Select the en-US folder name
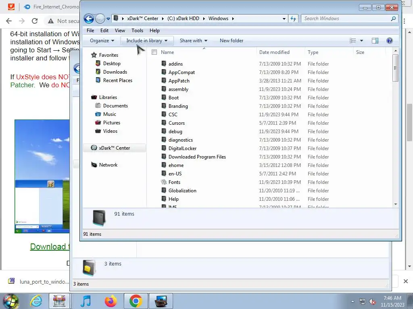The height and width of the screenshot is (309, 413). [x=175, y=174]
